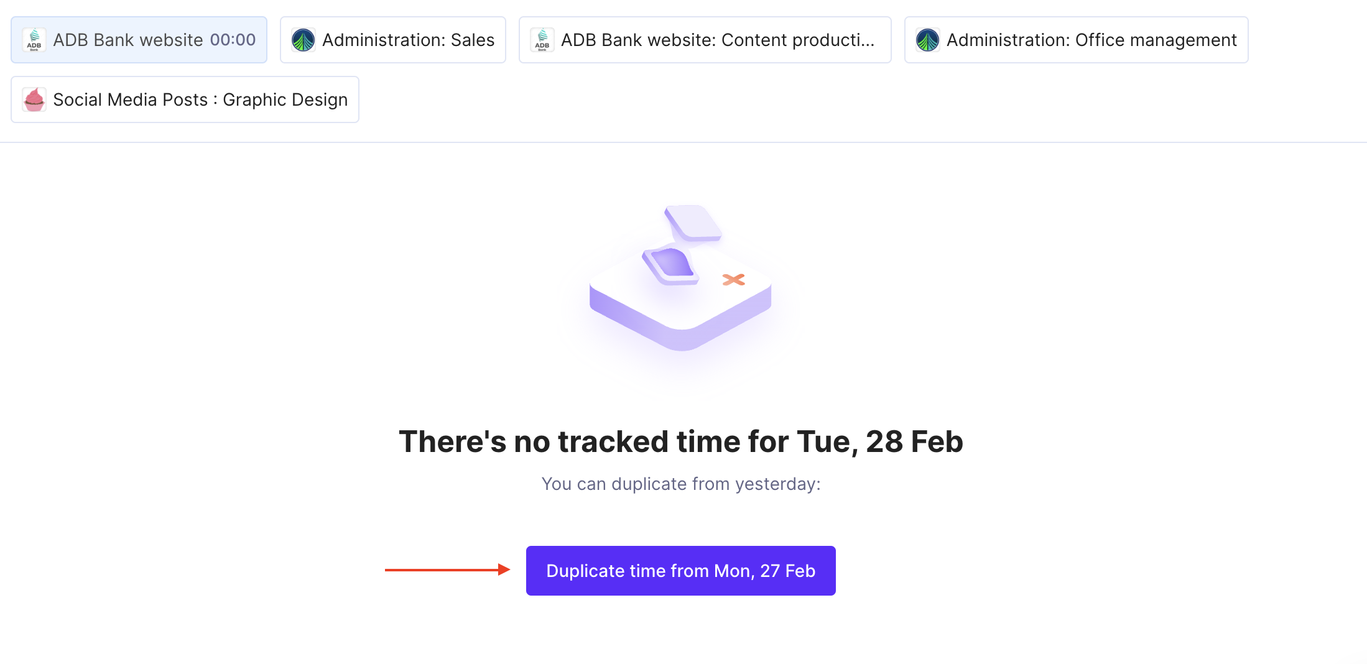The image size is (1367, 664).
Task: Click the red arrow pointing to Duplicate button
Action: pyautogui.click(x=447, y=569)
